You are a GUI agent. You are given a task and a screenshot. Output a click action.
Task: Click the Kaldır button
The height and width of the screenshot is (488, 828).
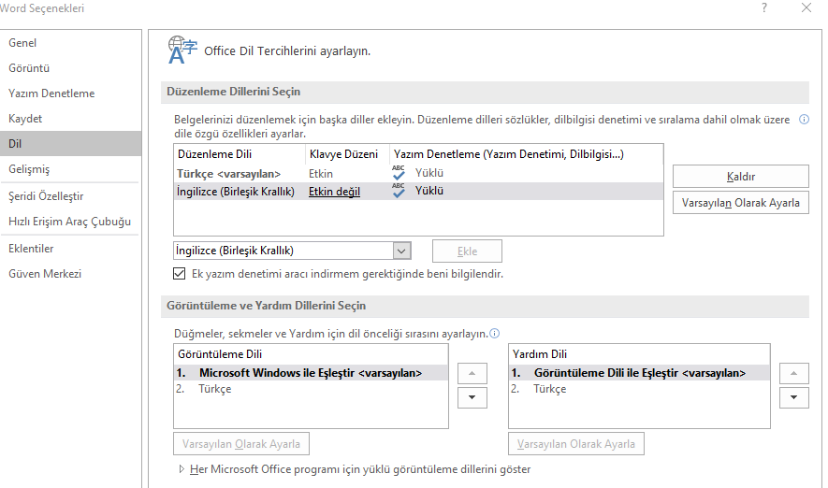pos(740,177)
